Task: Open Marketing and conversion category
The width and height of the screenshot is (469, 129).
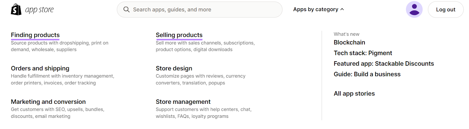Action: coord(48,102)
